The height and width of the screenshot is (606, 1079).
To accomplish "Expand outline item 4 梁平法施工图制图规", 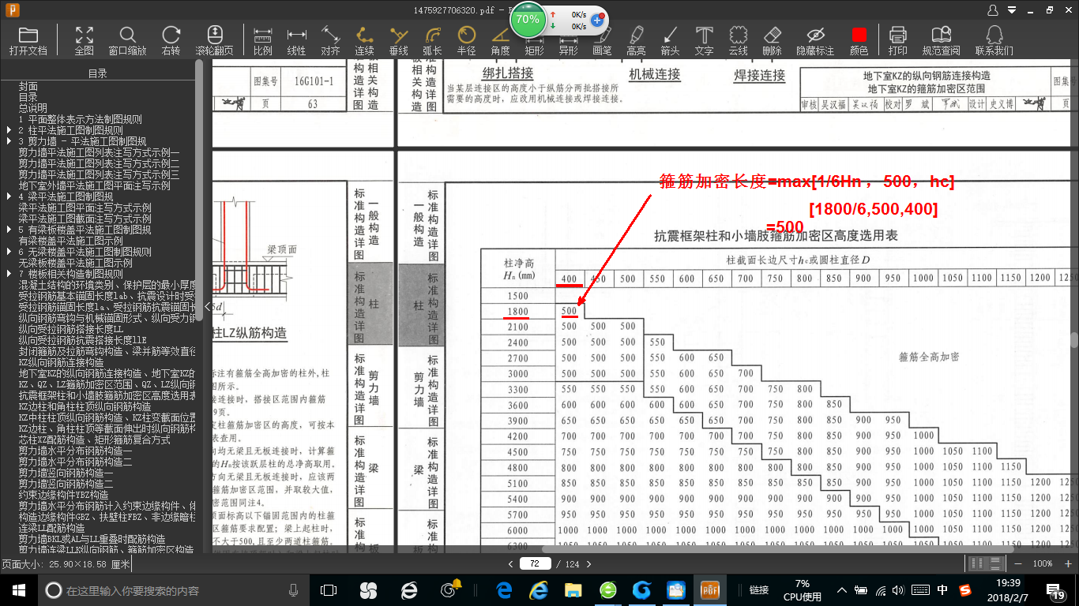I will (9, 196).
